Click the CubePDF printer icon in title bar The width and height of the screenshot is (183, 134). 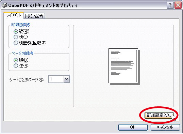(4, 5)
